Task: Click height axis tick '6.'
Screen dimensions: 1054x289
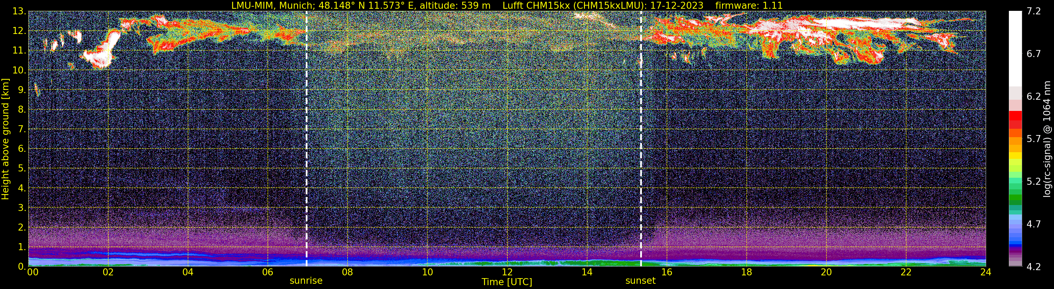Action: [22, 149]
